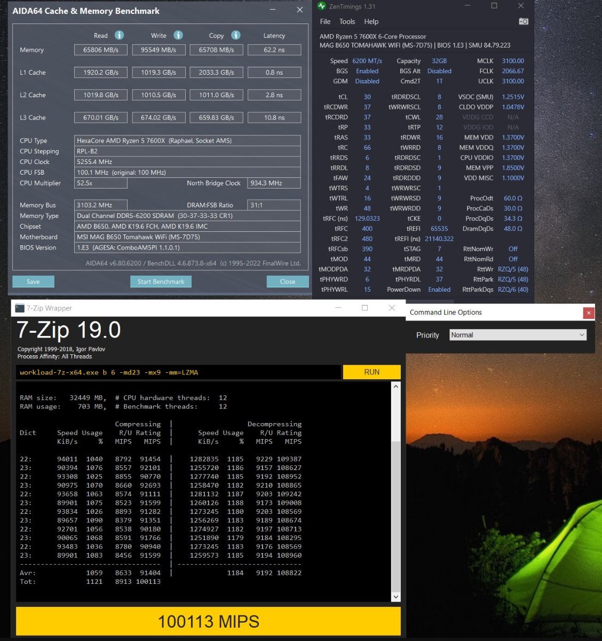Image resolution: width=602 pixels, height=641 pixels.
Task: Click the 7-Zip output scrollbar up arrow
Action: (x=395, y=386)
